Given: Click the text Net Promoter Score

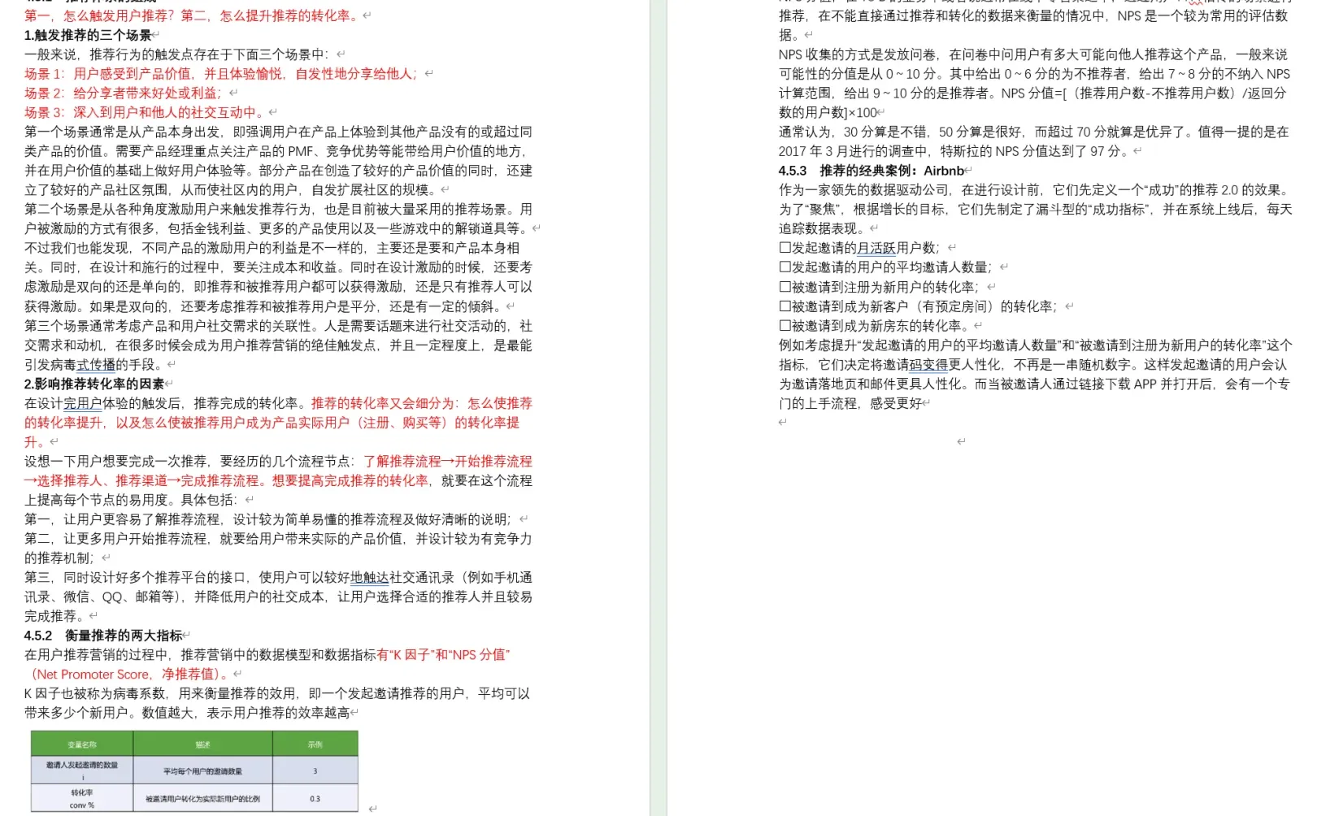Looking at the screenshot, I should pos(91,674).
